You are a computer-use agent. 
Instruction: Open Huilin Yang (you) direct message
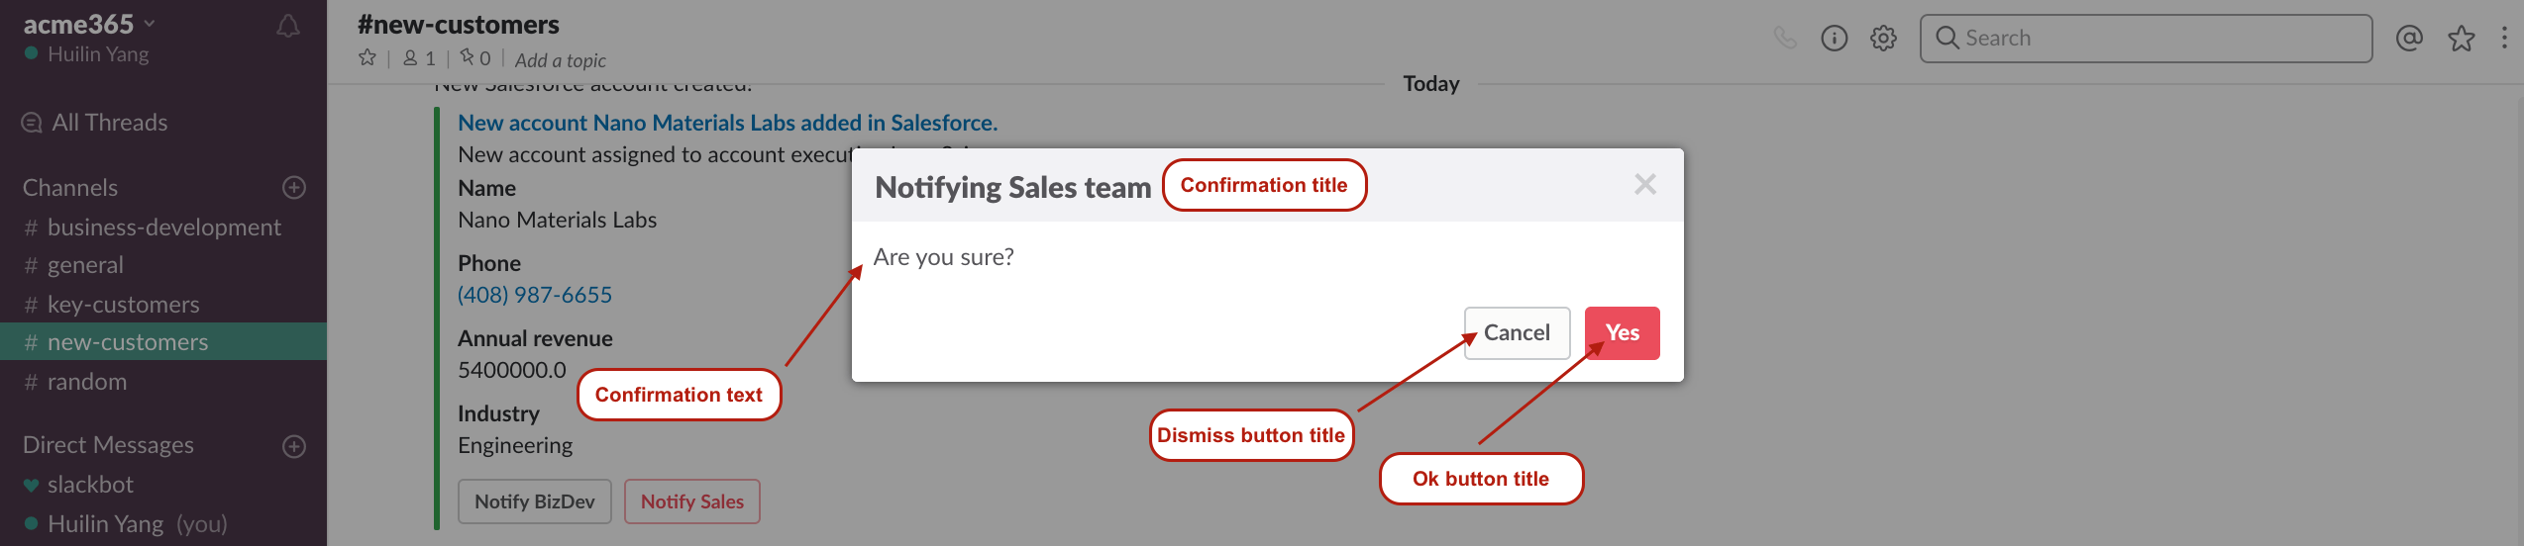[x=163, y=524]
